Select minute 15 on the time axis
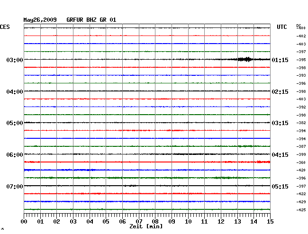Image resolution: width=308 pixels, height=234 pixels. 270,222
